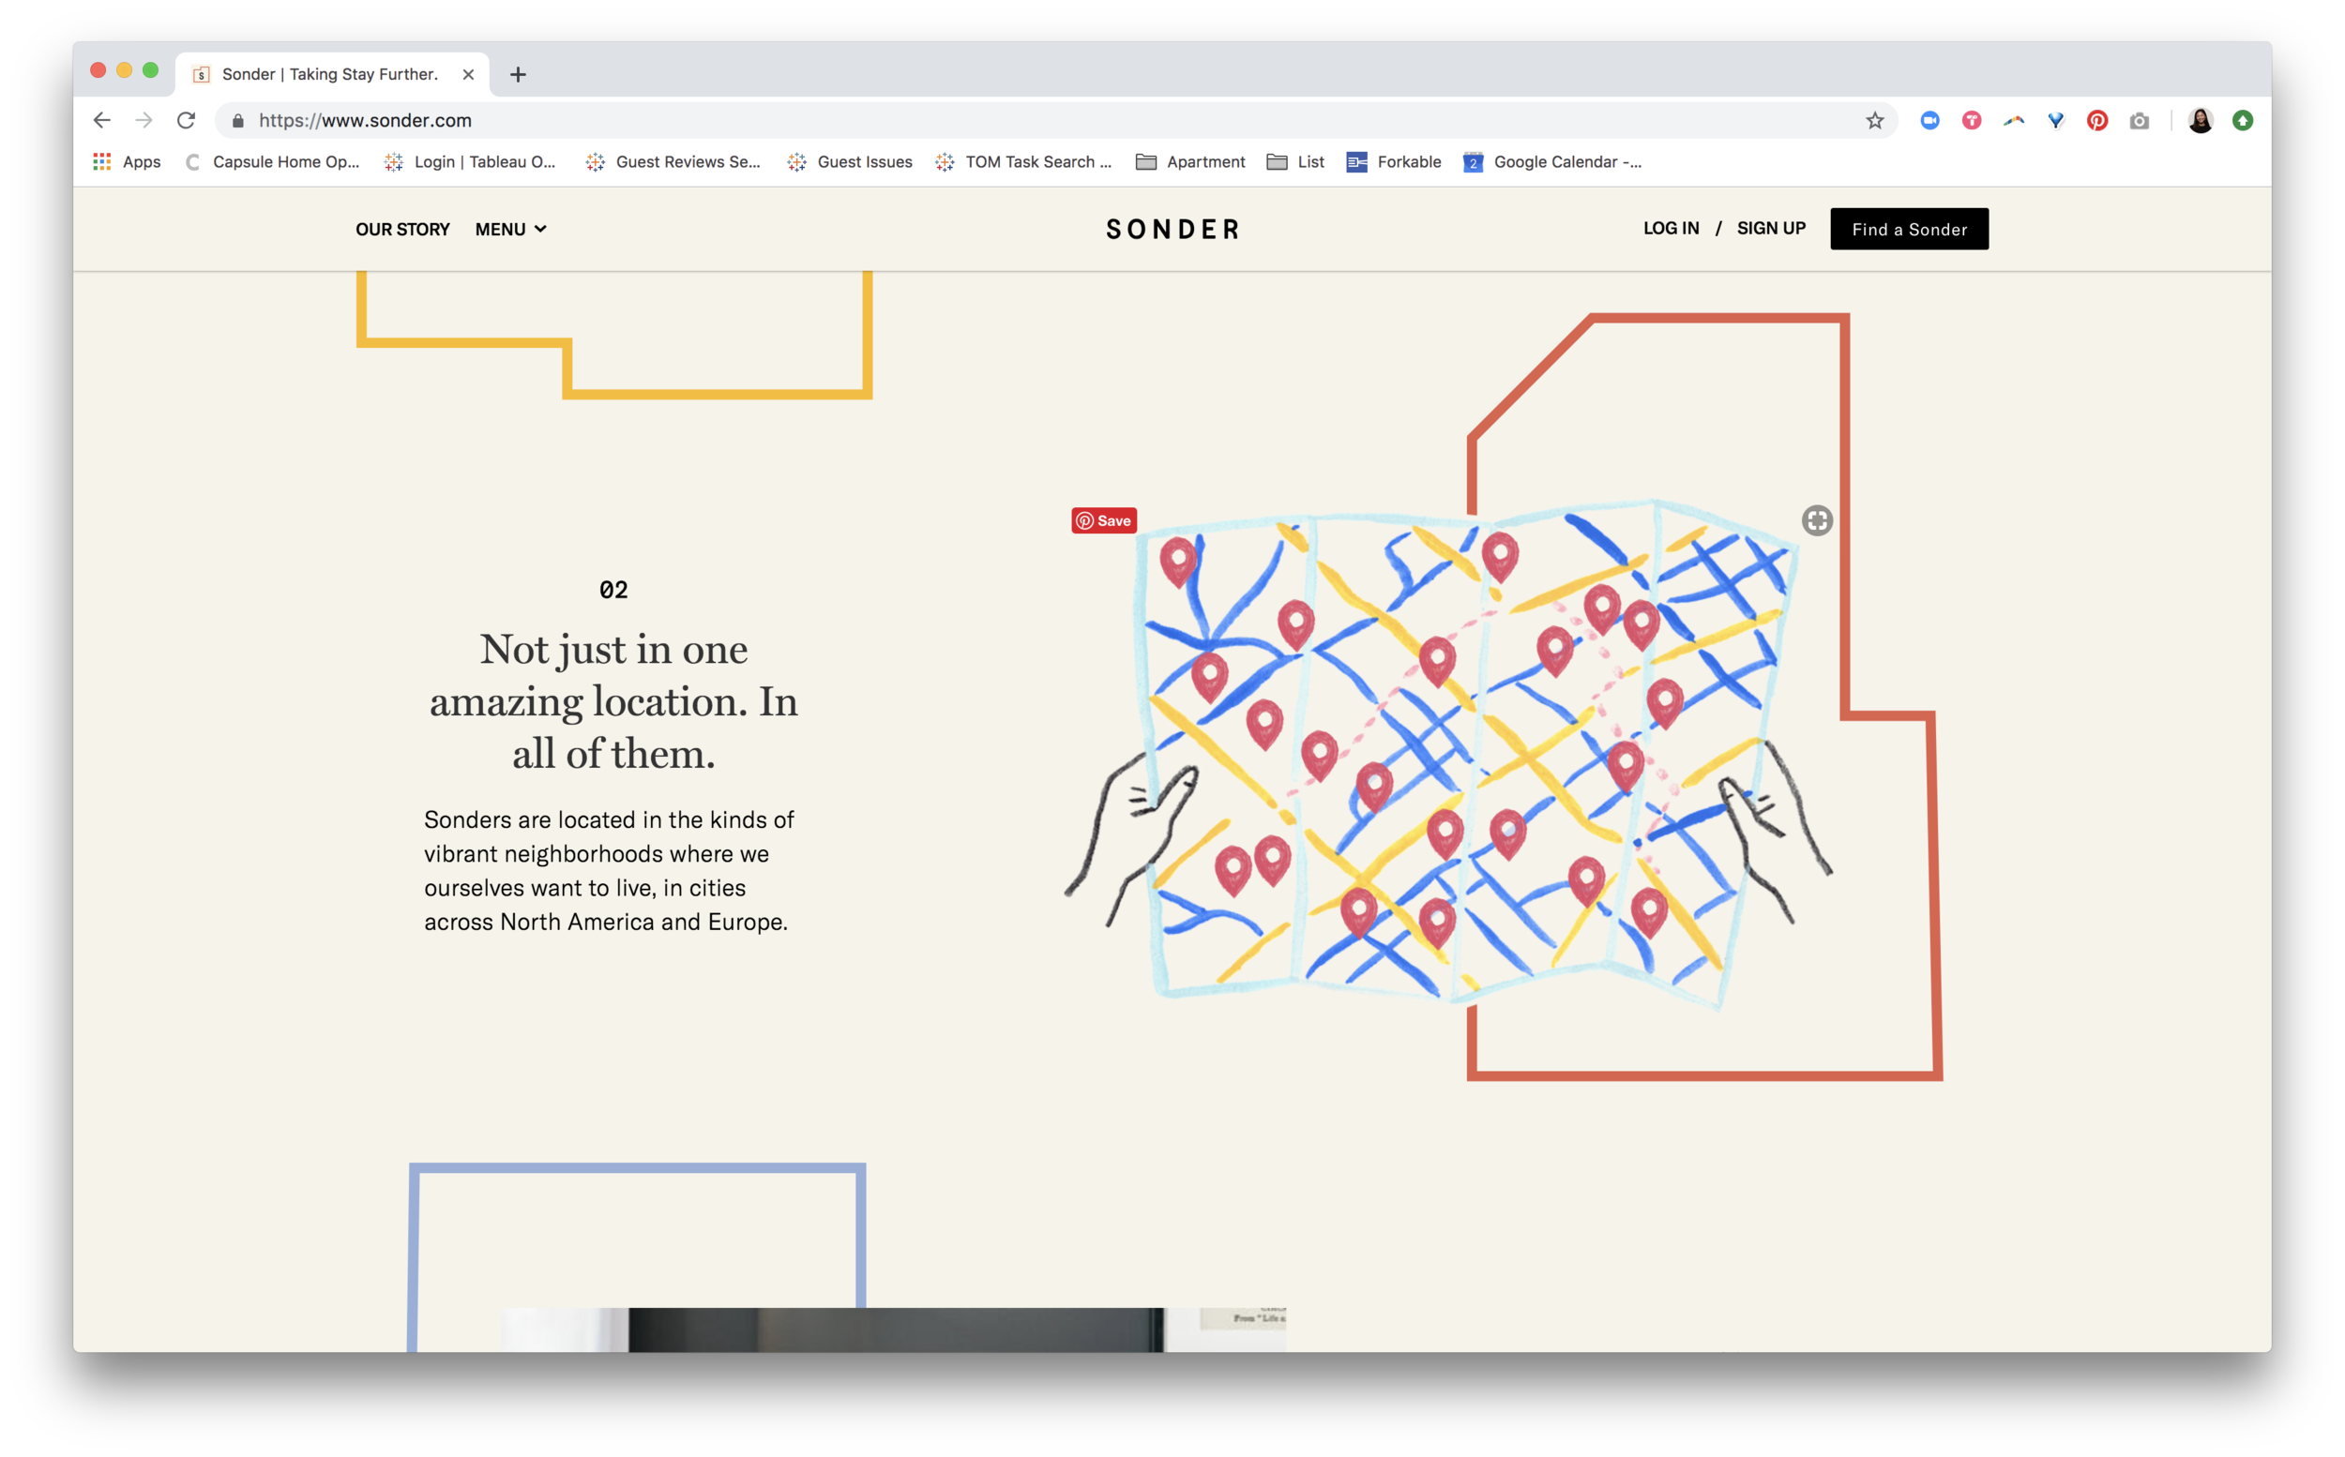
Task: Click the Find a Sonder button
Action: click(x=1910, y=230)
